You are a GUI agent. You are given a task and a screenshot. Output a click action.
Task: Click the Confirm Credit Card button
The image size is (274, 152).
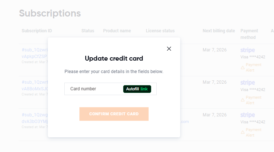(x=114, y=114)
